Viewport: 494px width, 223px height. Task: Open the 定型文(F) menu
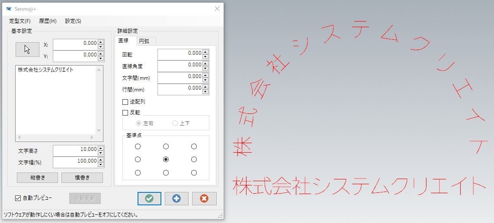click(x=20, y=22)
